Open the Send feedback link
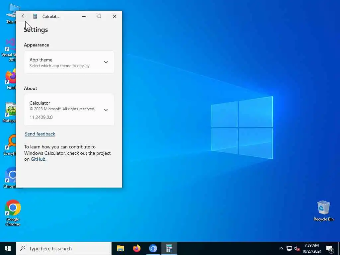Image resolution: width=340 pixels, height=255 pixels. 40,134
